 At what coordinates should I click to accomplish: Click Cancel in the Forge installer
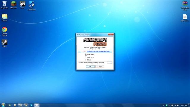100,67
